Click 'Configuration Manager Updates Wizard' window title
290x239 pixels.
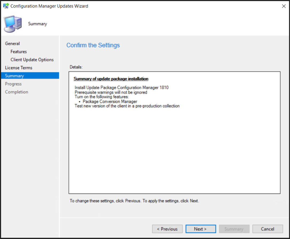pyautogui.click(x=49, y=6)
